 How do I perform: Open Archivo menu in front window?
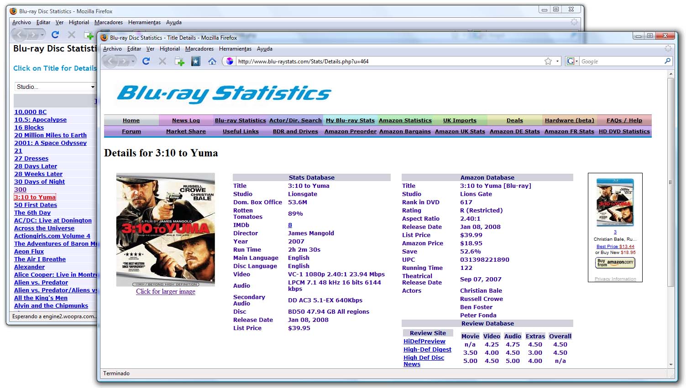point(112,49)
